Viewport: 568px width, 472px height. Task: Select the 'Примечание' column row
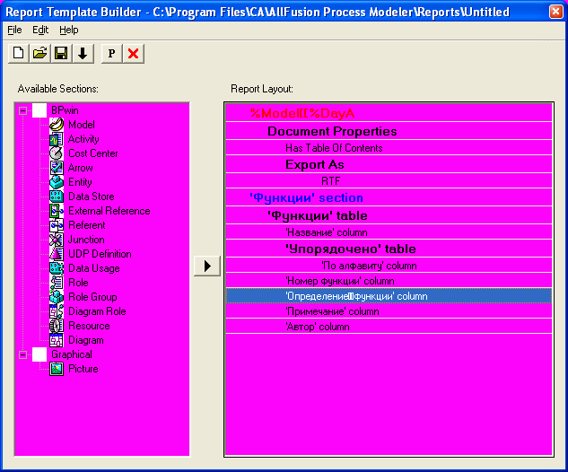click(x=389, y=311)
